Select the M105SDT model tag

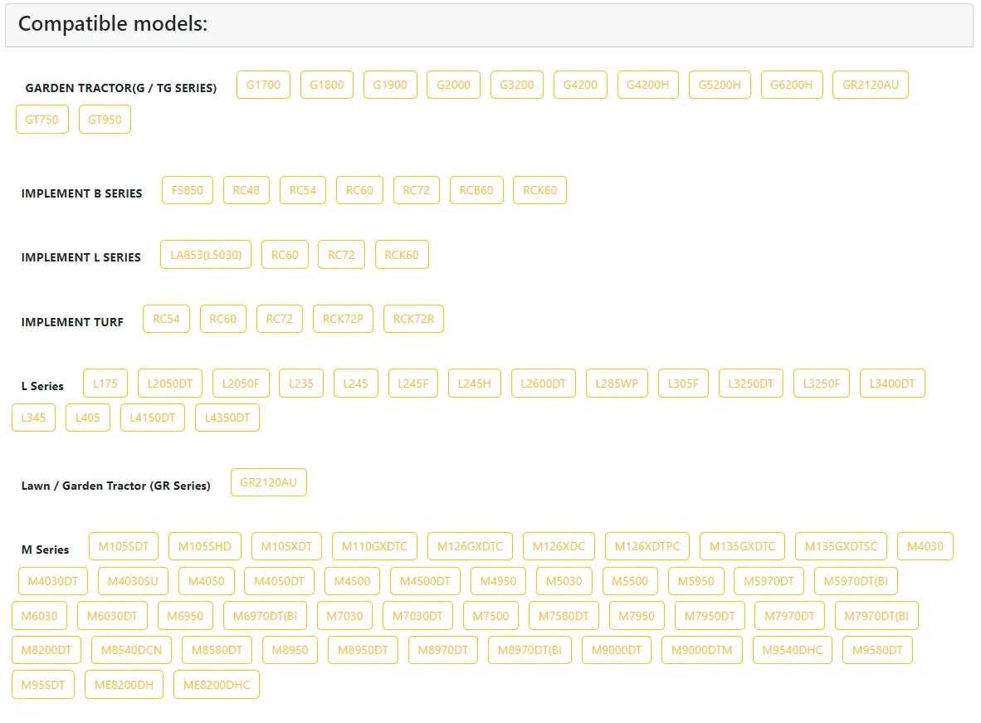(x=124, y=546)
